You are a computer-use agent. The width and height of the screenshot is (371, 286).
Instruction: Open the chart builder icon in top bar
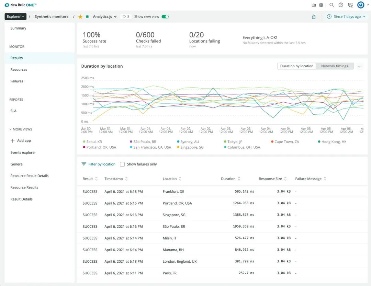tap(314, 5)
